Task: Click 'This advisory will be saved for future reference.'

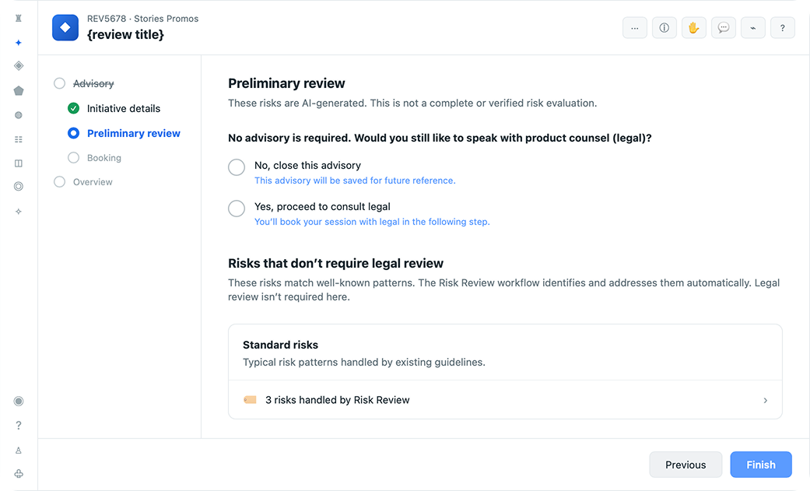Action: click(355, 181)
